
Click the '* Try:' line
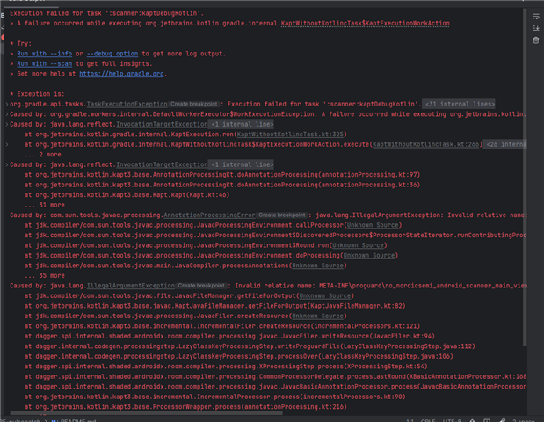pos(21,43)
